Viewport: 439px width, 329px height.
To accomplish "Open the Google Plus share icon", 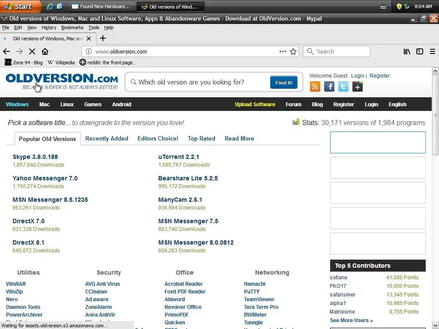I will click(358, 87).
